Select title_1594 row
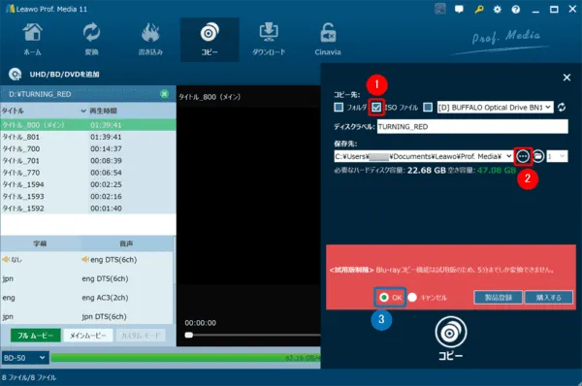The height and width of the screenshot is (386, 582). [88, 184]
